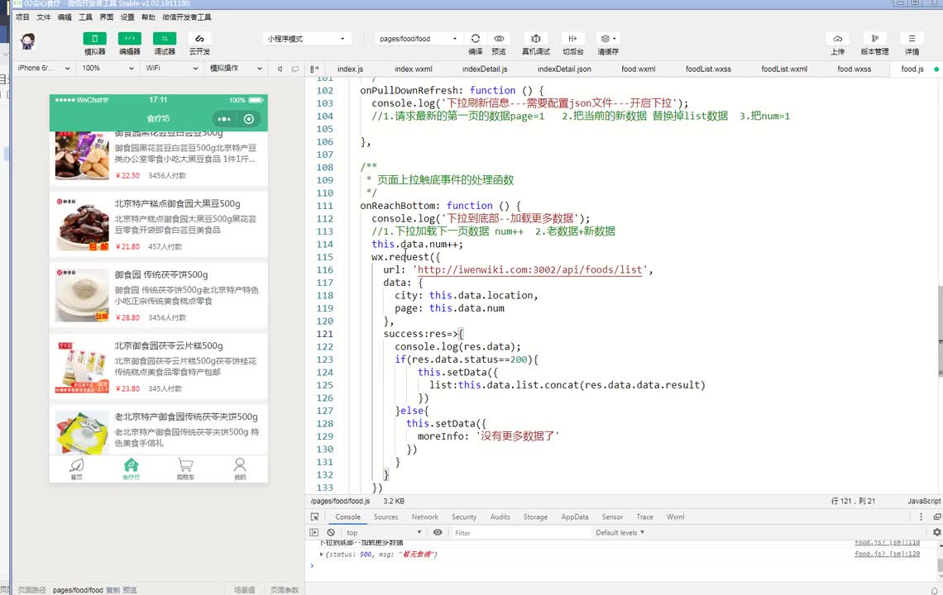Click the 清缓存 clear cache icon
This screenshot has width=943, height=595.
pos(608,39)
